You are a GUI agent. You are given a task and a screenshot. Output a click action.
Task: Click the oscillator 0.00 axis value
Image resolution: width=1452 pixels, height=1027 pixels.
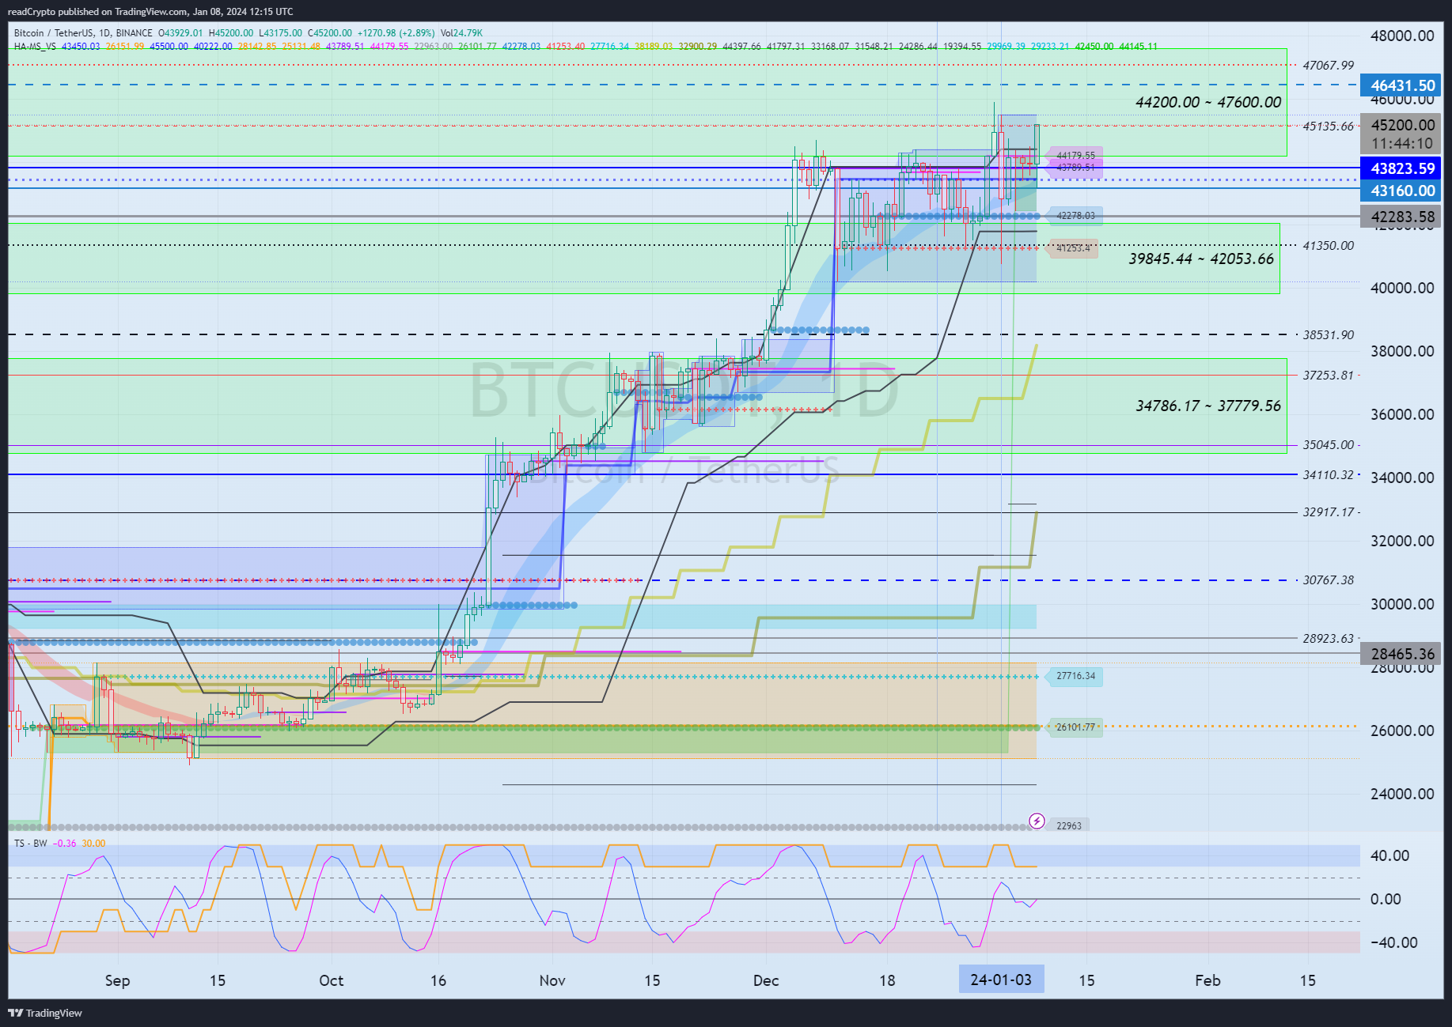coord(1386,900)
